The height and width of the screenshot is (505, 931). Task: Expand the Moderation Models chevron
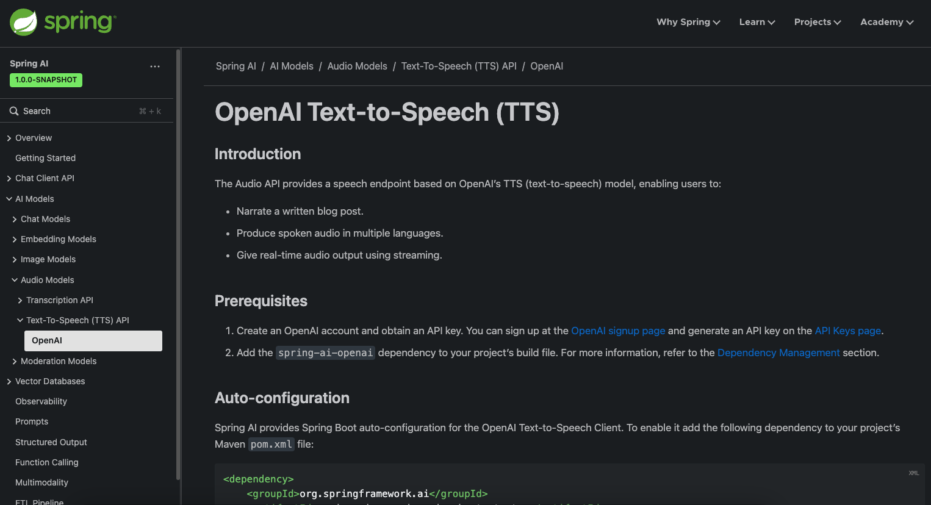[x=15, y=362]
